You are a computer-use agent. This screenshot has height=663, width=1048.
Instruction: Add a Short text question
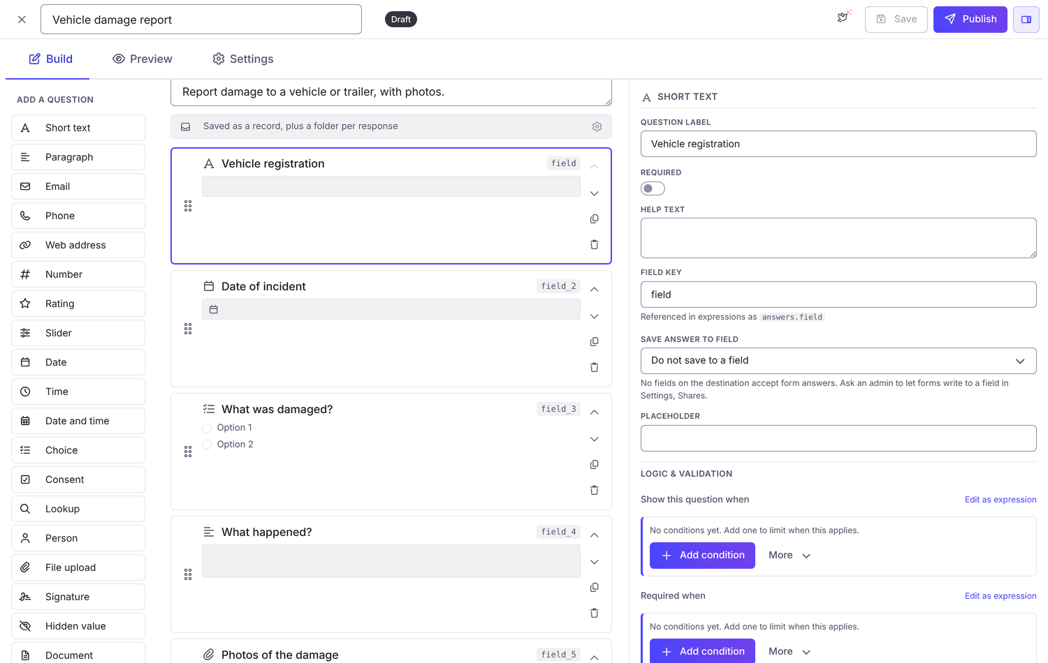click(78, 128)
